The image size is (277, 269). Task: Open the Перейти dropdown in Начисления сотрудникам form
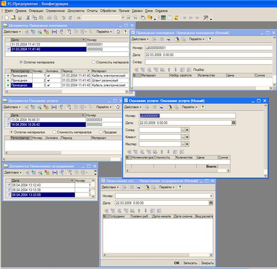[x=167, y=187]
